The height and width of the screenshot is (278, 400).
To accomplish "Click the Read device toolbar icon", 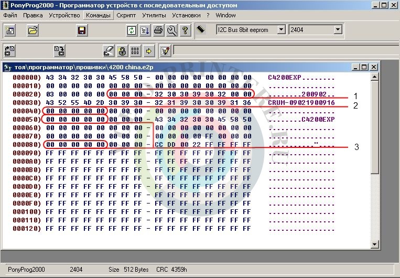I will (x=10, y=51).
